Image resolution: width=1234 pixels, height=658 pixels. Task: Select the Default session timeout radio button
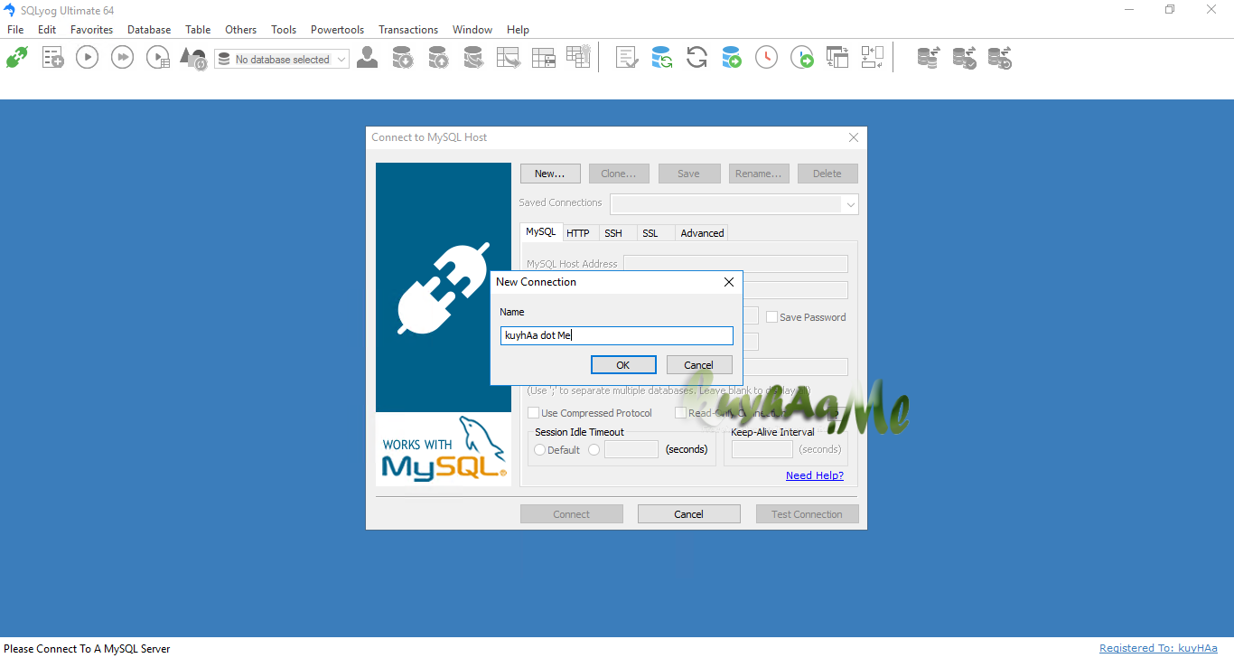pyautogui.click(x=539, y=449)
